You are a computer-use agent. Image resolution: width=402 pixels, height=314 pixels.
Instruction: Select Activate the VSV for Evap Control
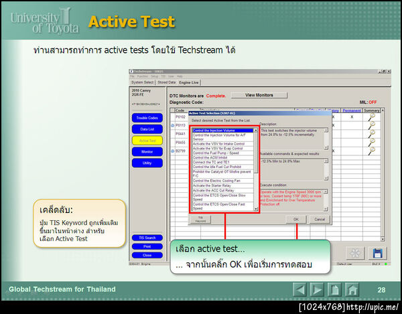[223, 149]
